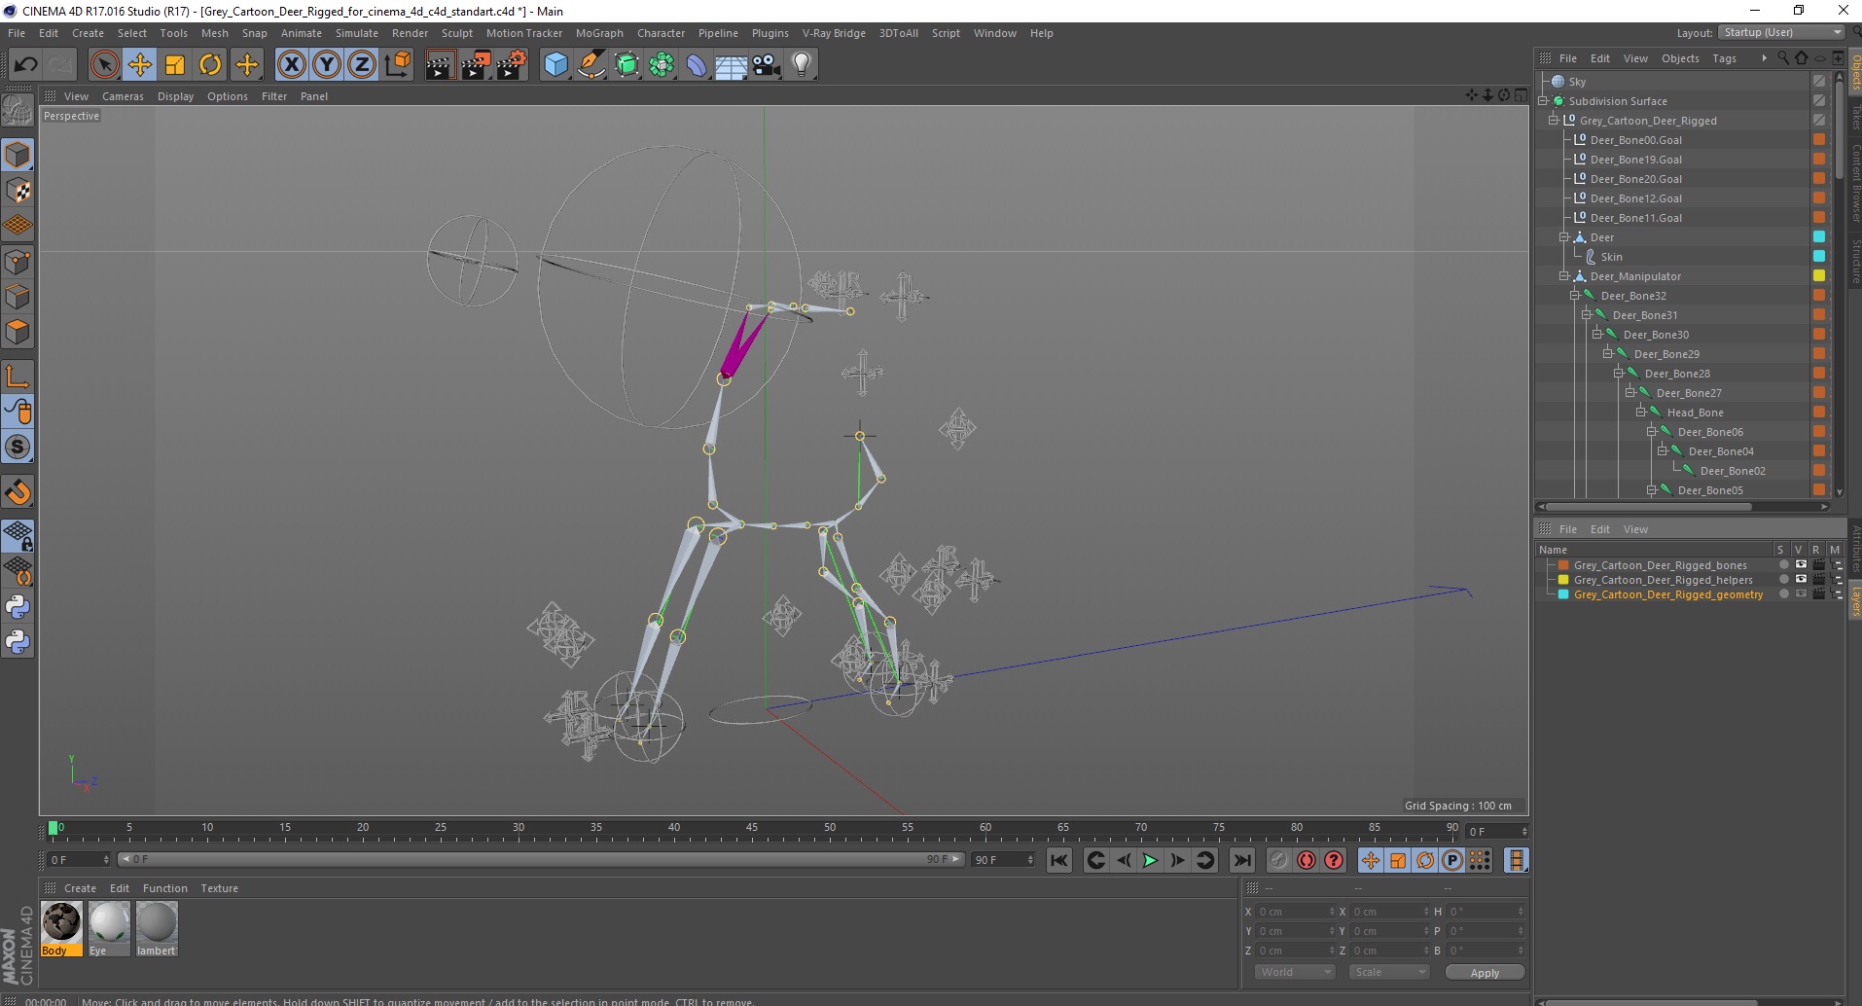
Task: Switch to Polygons mode
Action: [x=18, y=332]
